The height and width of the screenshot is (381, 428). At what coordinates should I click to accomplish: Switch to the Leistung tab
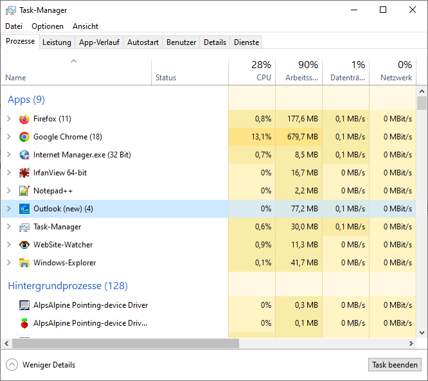[x=57, y=42]
